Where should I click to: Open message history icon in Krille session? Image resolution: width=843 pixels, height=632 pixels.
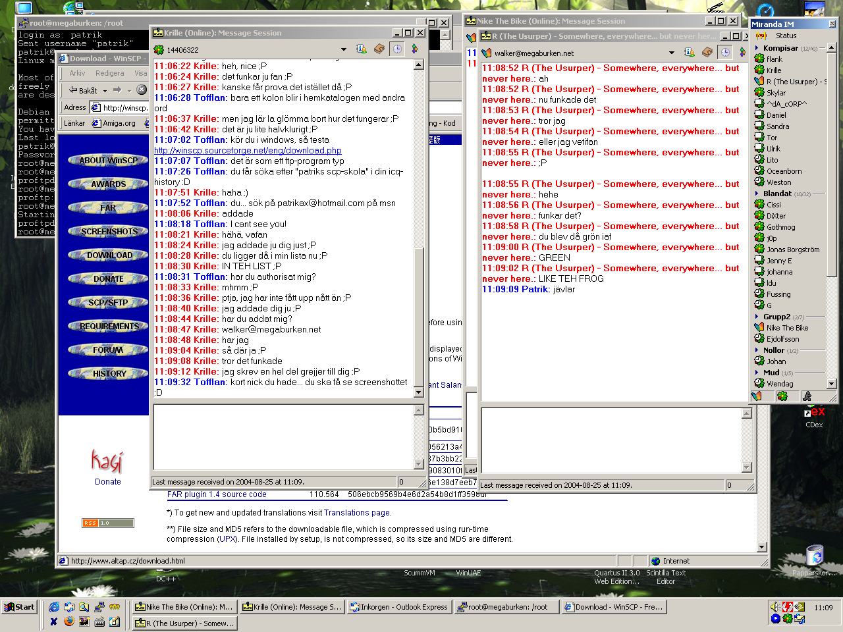(379, 49)
